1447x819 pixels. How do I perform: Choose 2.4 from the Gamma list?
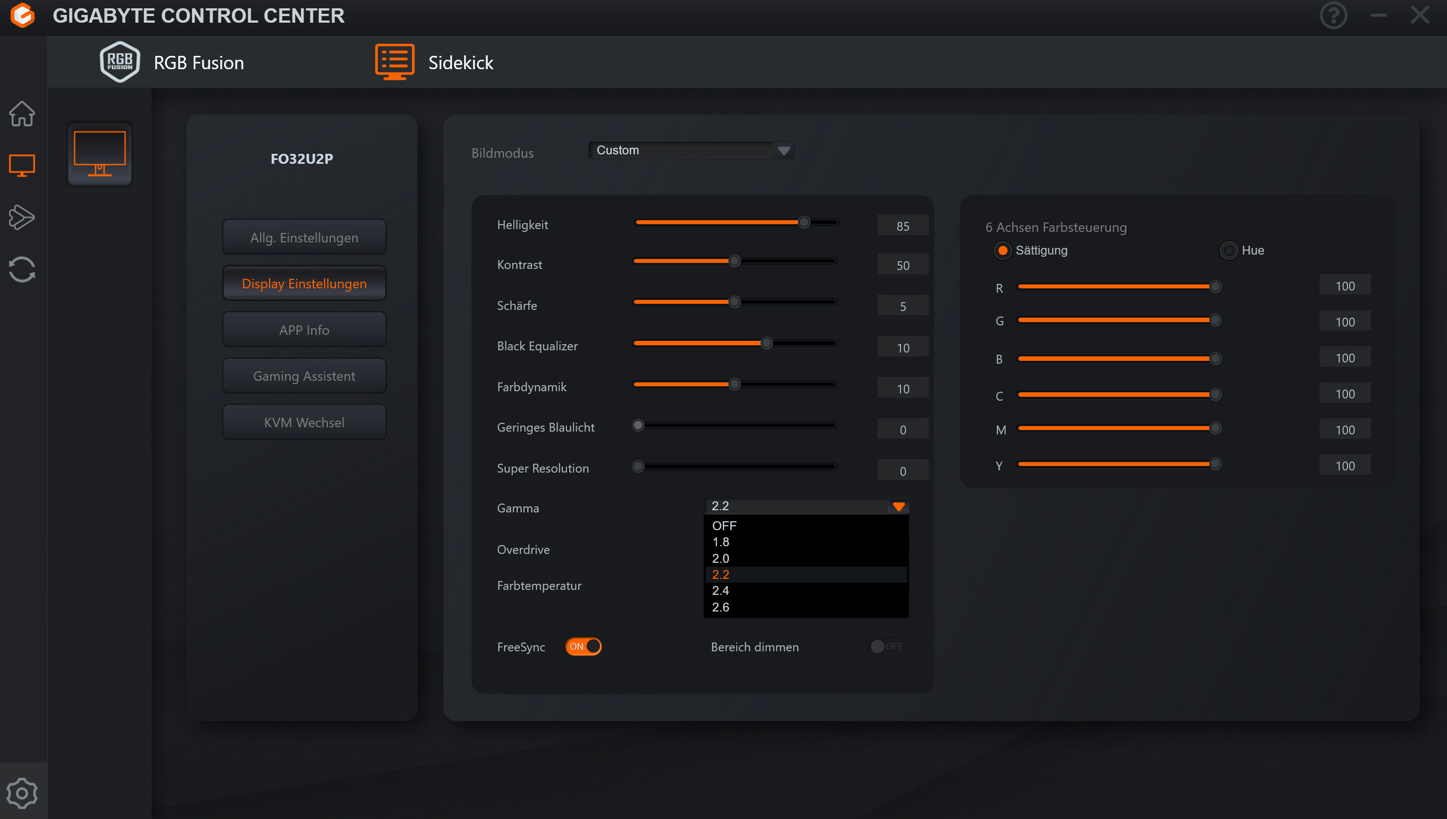pyautogui.click(x=720, y=590)
